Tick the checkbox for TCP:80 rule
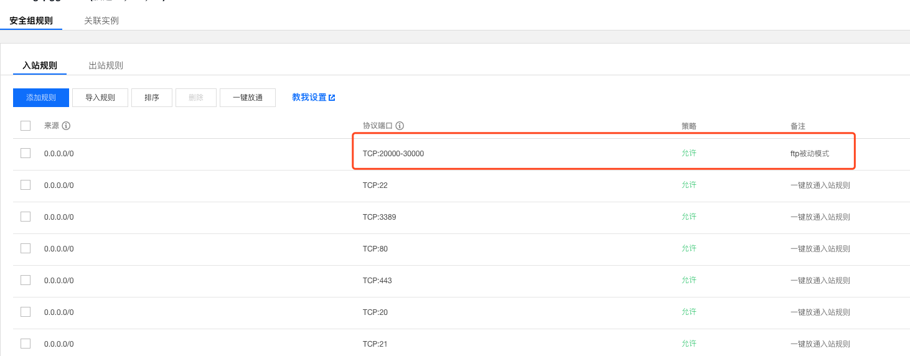Screen dimensions: 910x356 [26, 248]
